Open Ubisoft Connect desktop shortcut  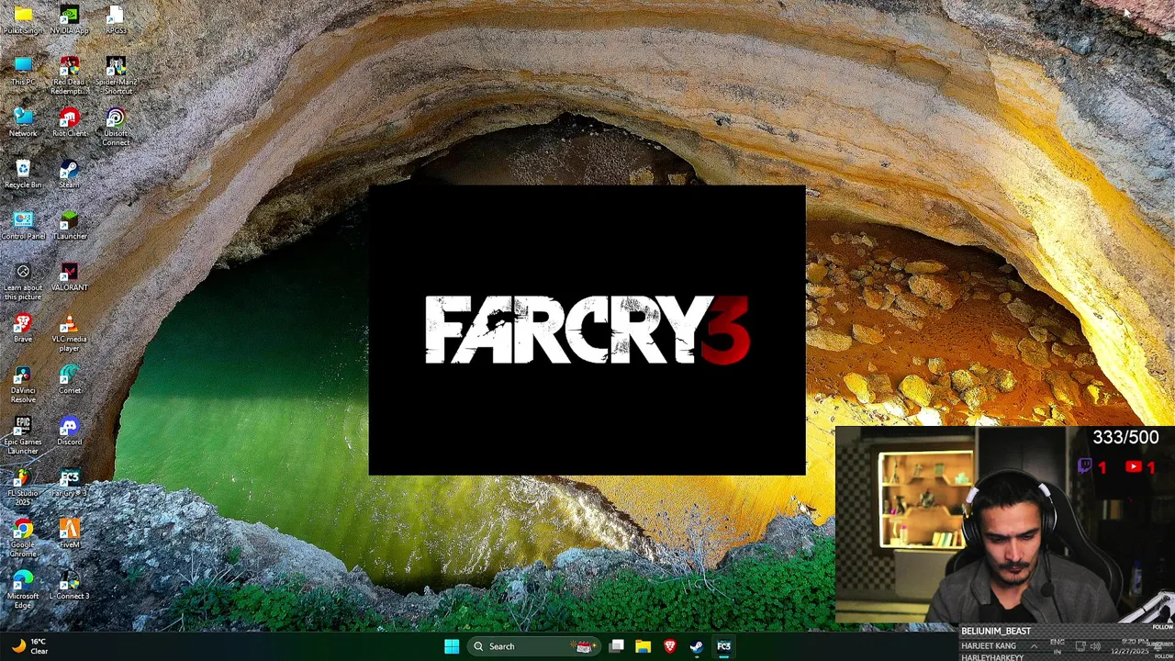(x=116, y=127)
